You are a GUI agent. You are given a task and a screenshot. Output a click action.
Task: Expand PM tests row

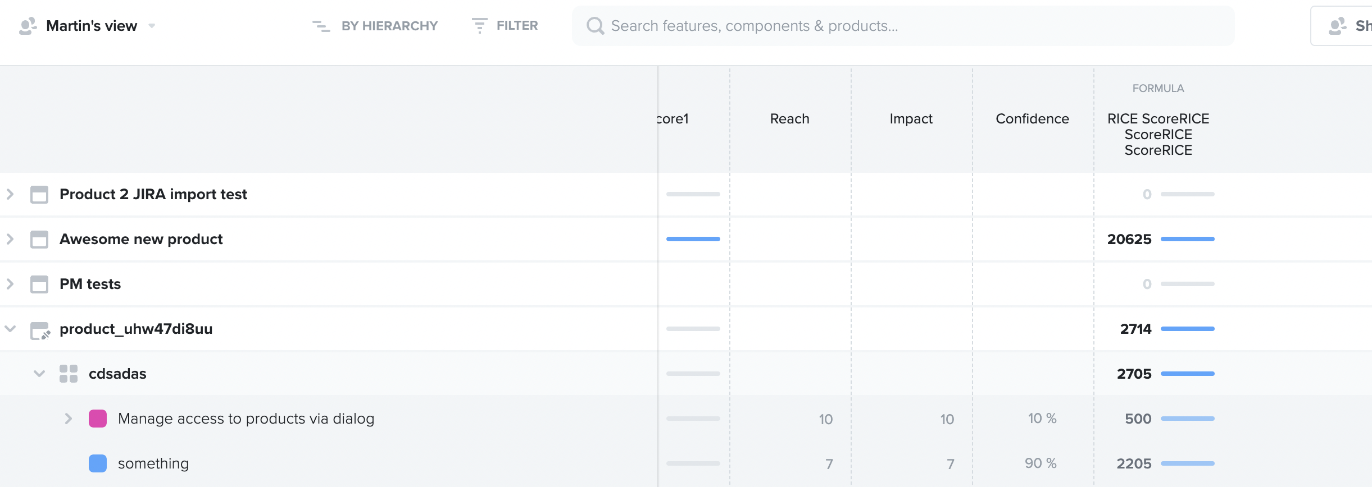coord(10,284)
